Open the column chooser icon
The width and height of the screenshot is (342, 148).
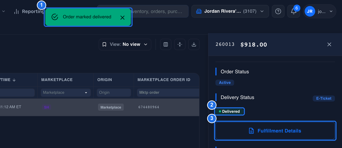(x=166, y=44)
